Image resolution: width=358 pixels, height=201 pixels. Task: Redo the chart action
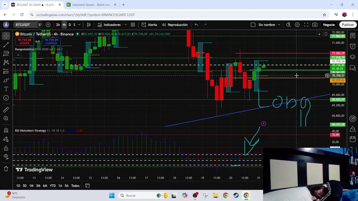tap(205, 25)
